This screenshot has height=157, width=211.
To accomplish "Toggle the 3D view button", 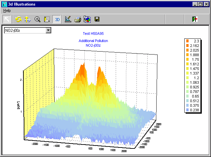I will 57,19.
